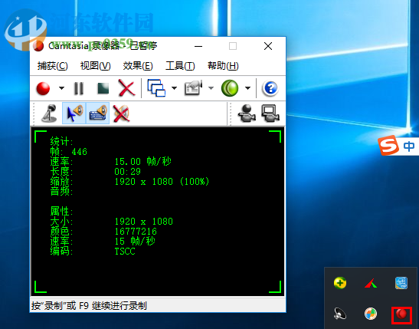Screen dimensions: 419x329
Task: Click the speaker volume tray icon
Action: point(340,314)
